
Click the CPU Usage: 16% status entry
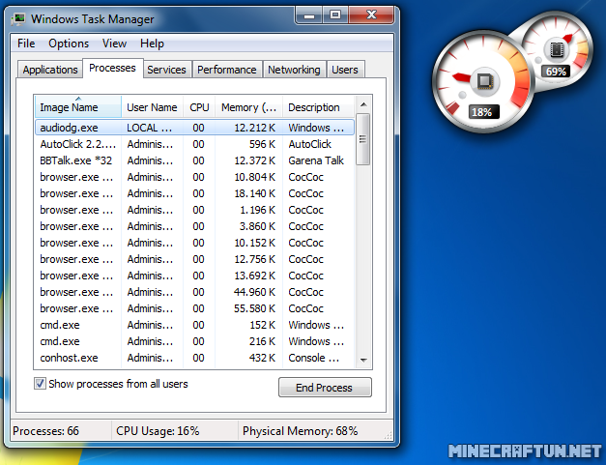tap(158, 430)
